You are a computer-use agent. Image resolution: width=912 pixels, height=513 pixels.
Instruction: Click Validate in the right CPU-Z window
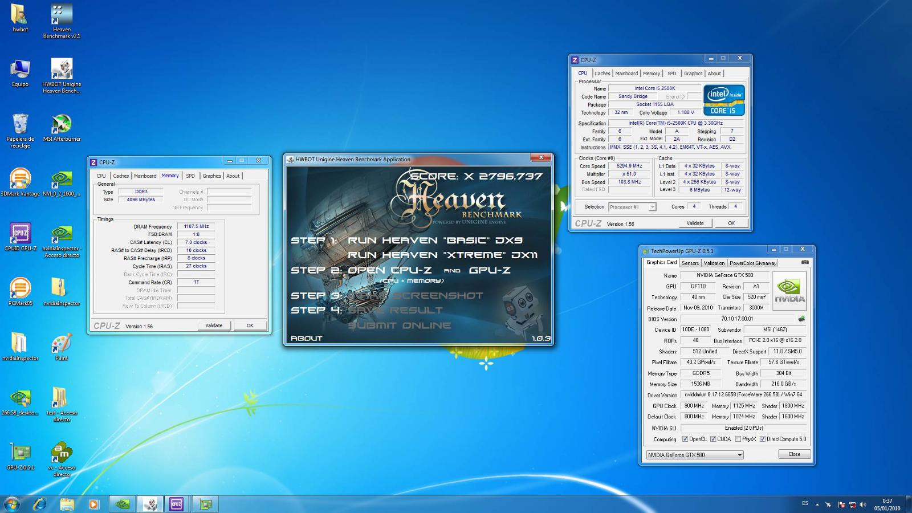coord(695,223)
